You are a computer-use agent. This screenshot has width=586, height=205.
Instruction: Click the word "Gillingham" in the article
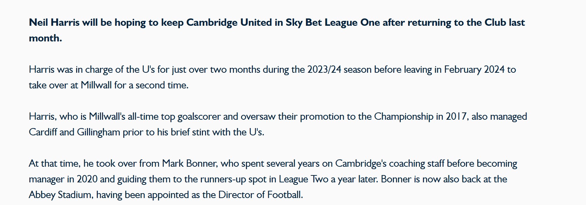pos(98,132)
